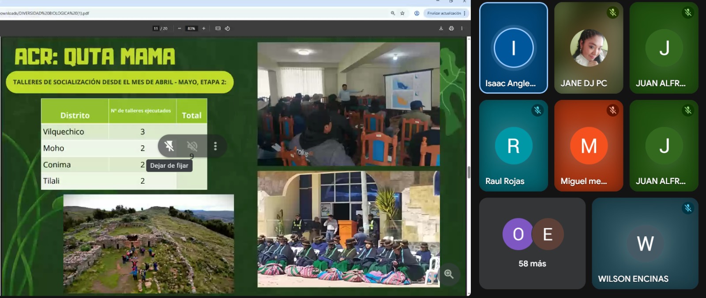The height and width of the screenshot is (298, 706).
Task: Print the PDF document
Action: pyautogui.click(x=451, y=28)
